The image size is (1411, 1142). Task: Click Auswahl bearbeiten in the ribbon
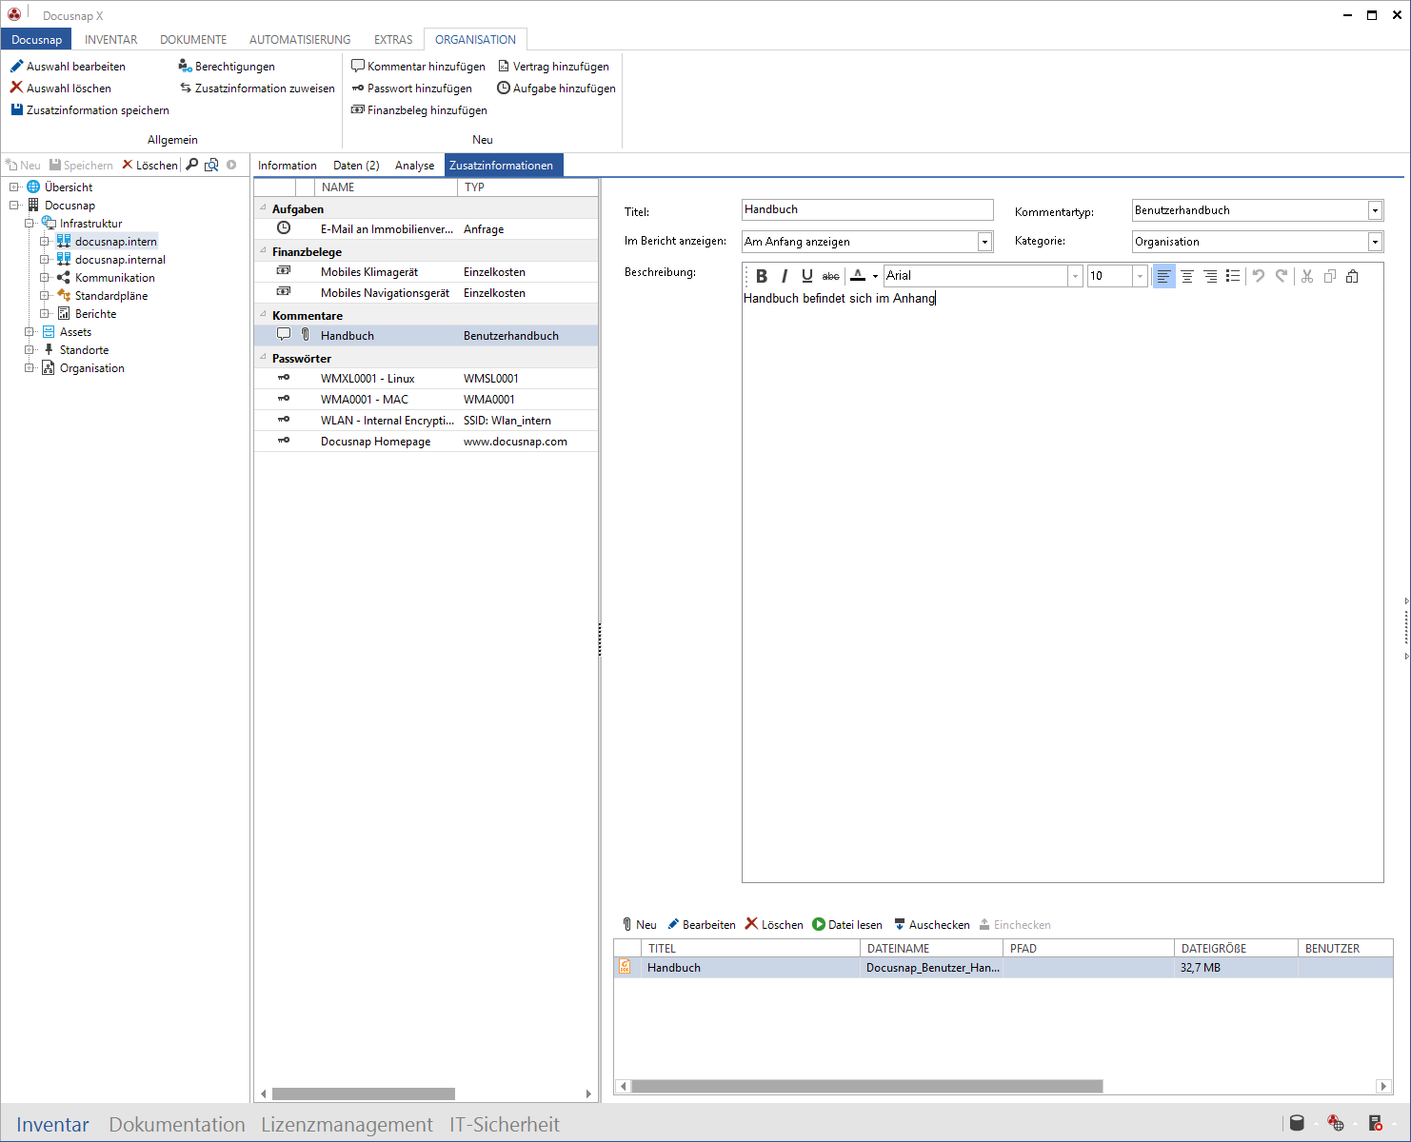click(68, 67)
